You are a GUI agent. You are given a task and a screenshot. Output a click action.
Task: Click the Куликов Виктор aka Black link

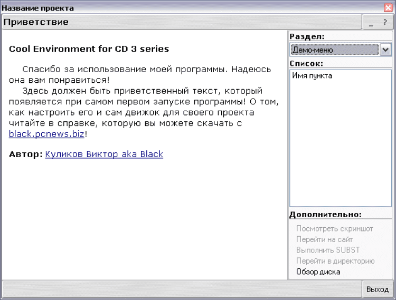click(x=104, y=154)
